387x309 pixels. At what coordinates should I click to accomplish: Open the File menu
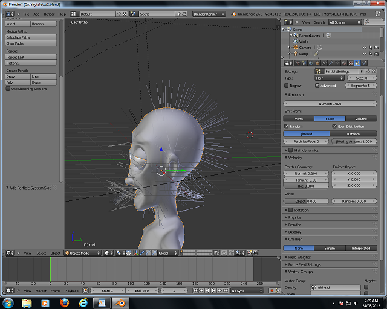26,14
